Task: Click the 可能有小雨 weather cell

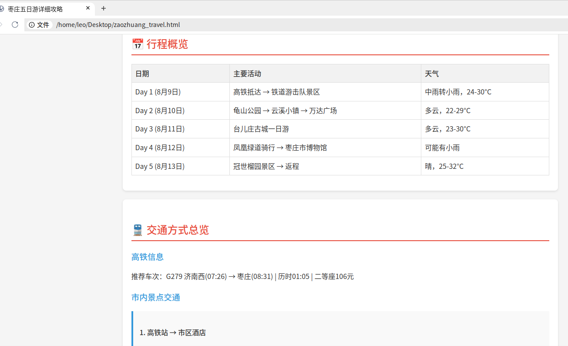Action: [485, 148]
